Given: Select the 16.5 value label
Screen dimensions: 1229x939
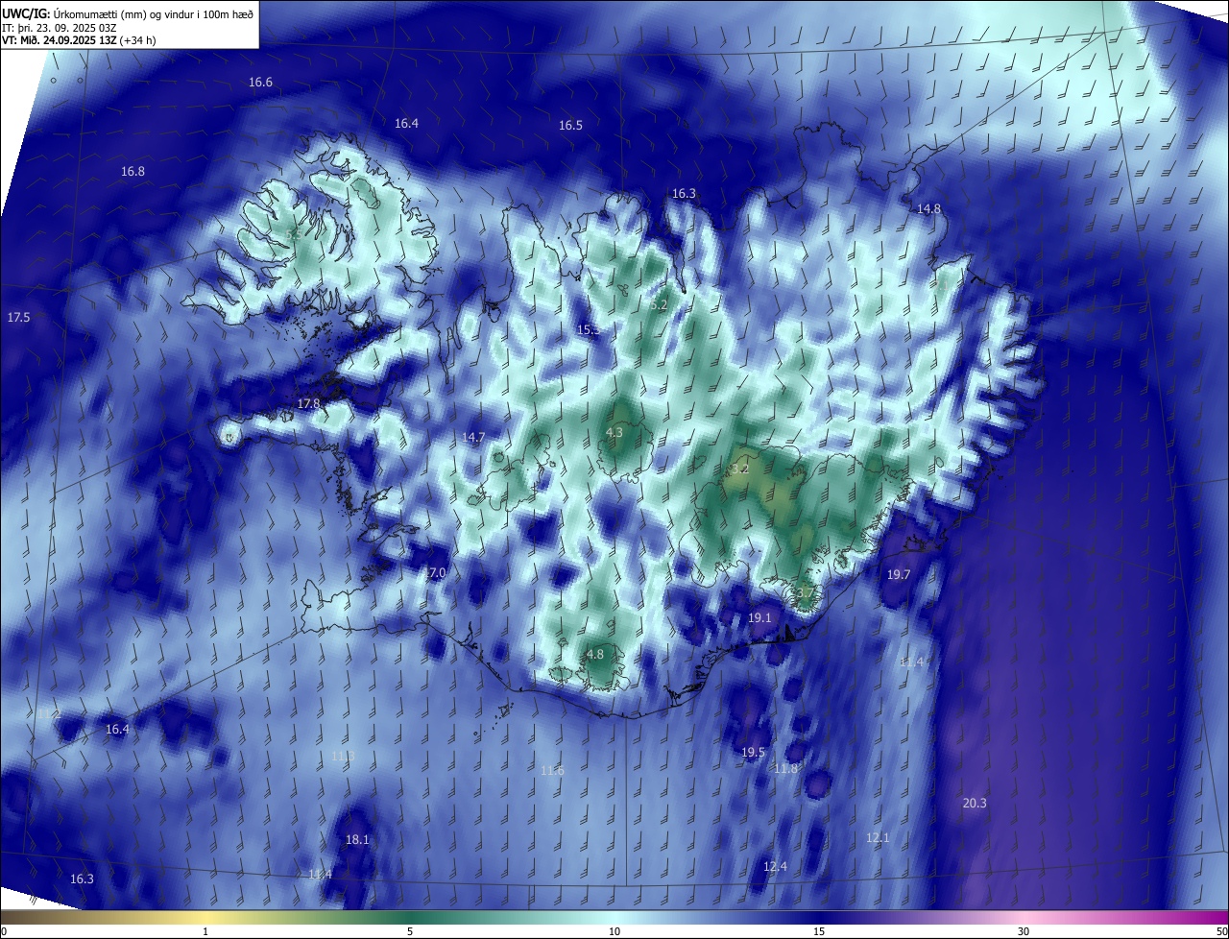Looking at the screenshot, I should (570, 126).
